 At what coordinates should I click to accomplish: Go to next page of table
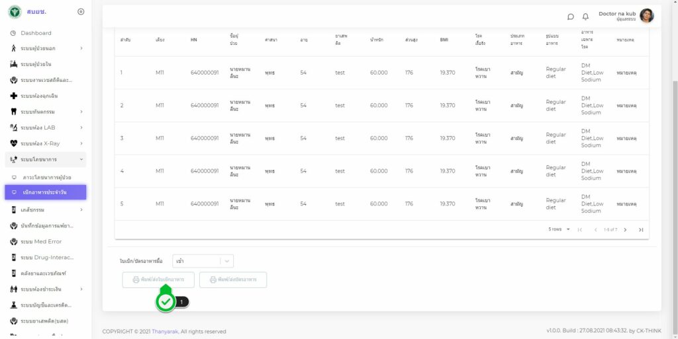625,229
